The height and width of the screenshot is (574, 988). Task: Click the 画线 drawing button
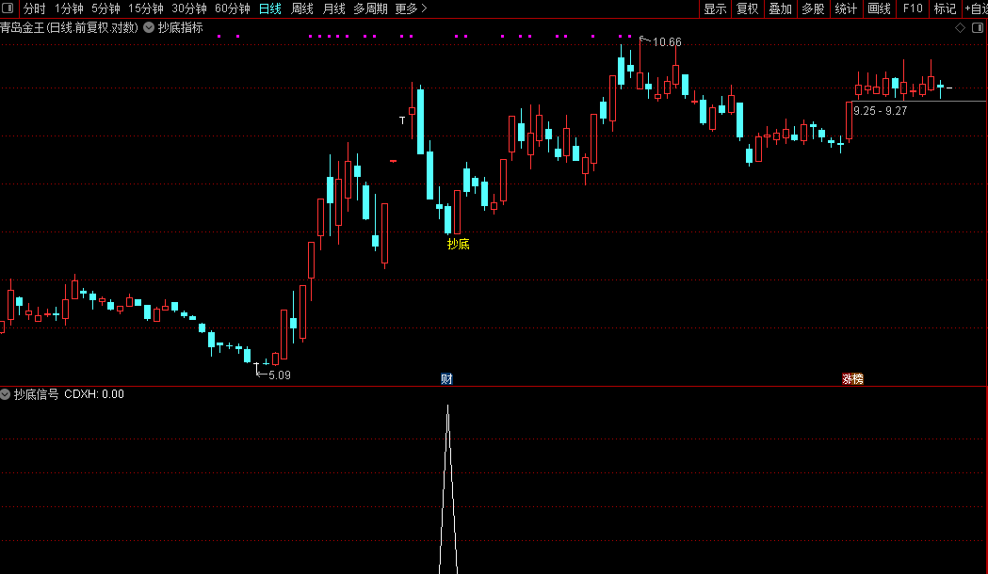click(879, 8)
